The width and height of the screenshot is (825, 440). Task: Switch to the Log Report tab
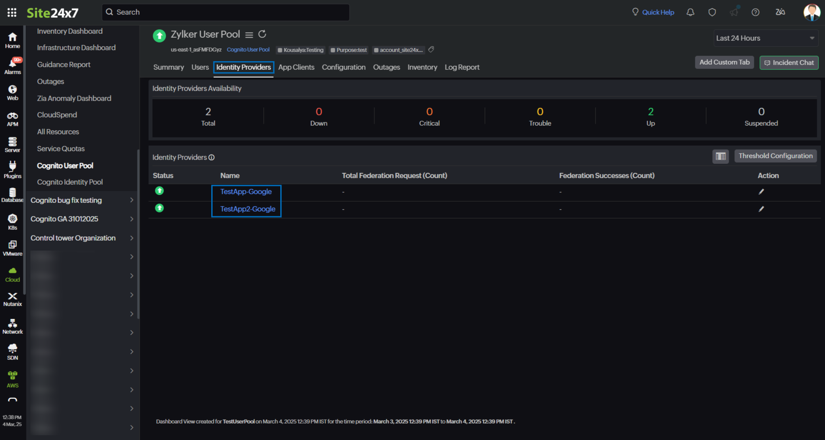pyautogui.click(x=462, y=67)
